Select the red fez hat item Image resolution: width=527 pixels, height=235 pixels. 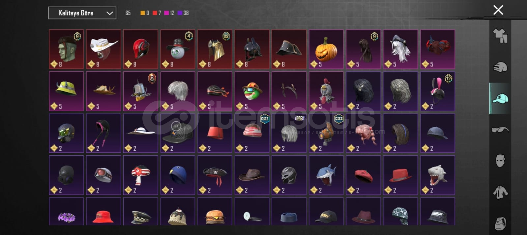click(x=215, y=133)
